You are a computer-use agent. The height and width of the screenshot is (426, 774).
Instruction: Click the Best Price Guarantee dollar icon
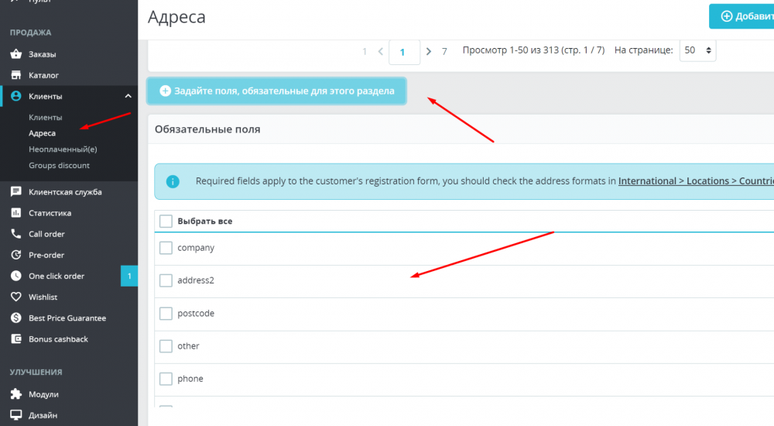pyautogui.click(x=15, y=318)
